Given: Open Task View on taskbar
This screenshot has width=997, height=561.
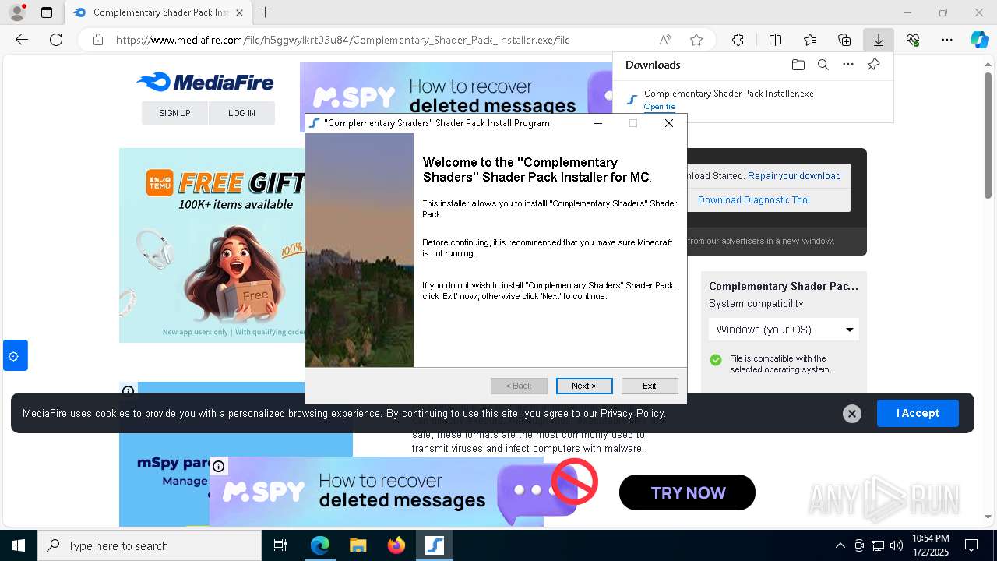Looking at the screenshot, I should tap(280, 545).
